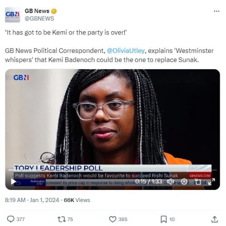Click the 66K Views count
The width and height of the screenshot is (226, 226).
(77, 200)
